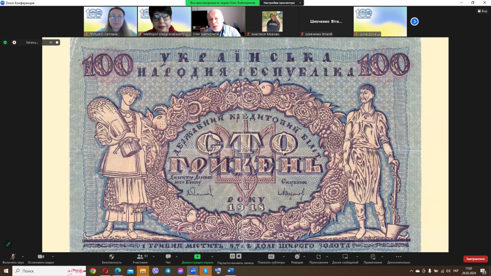Open the Чат chat panel
Image resolution: width=491 pixels, height=276 pixels.
coord(168,257)
